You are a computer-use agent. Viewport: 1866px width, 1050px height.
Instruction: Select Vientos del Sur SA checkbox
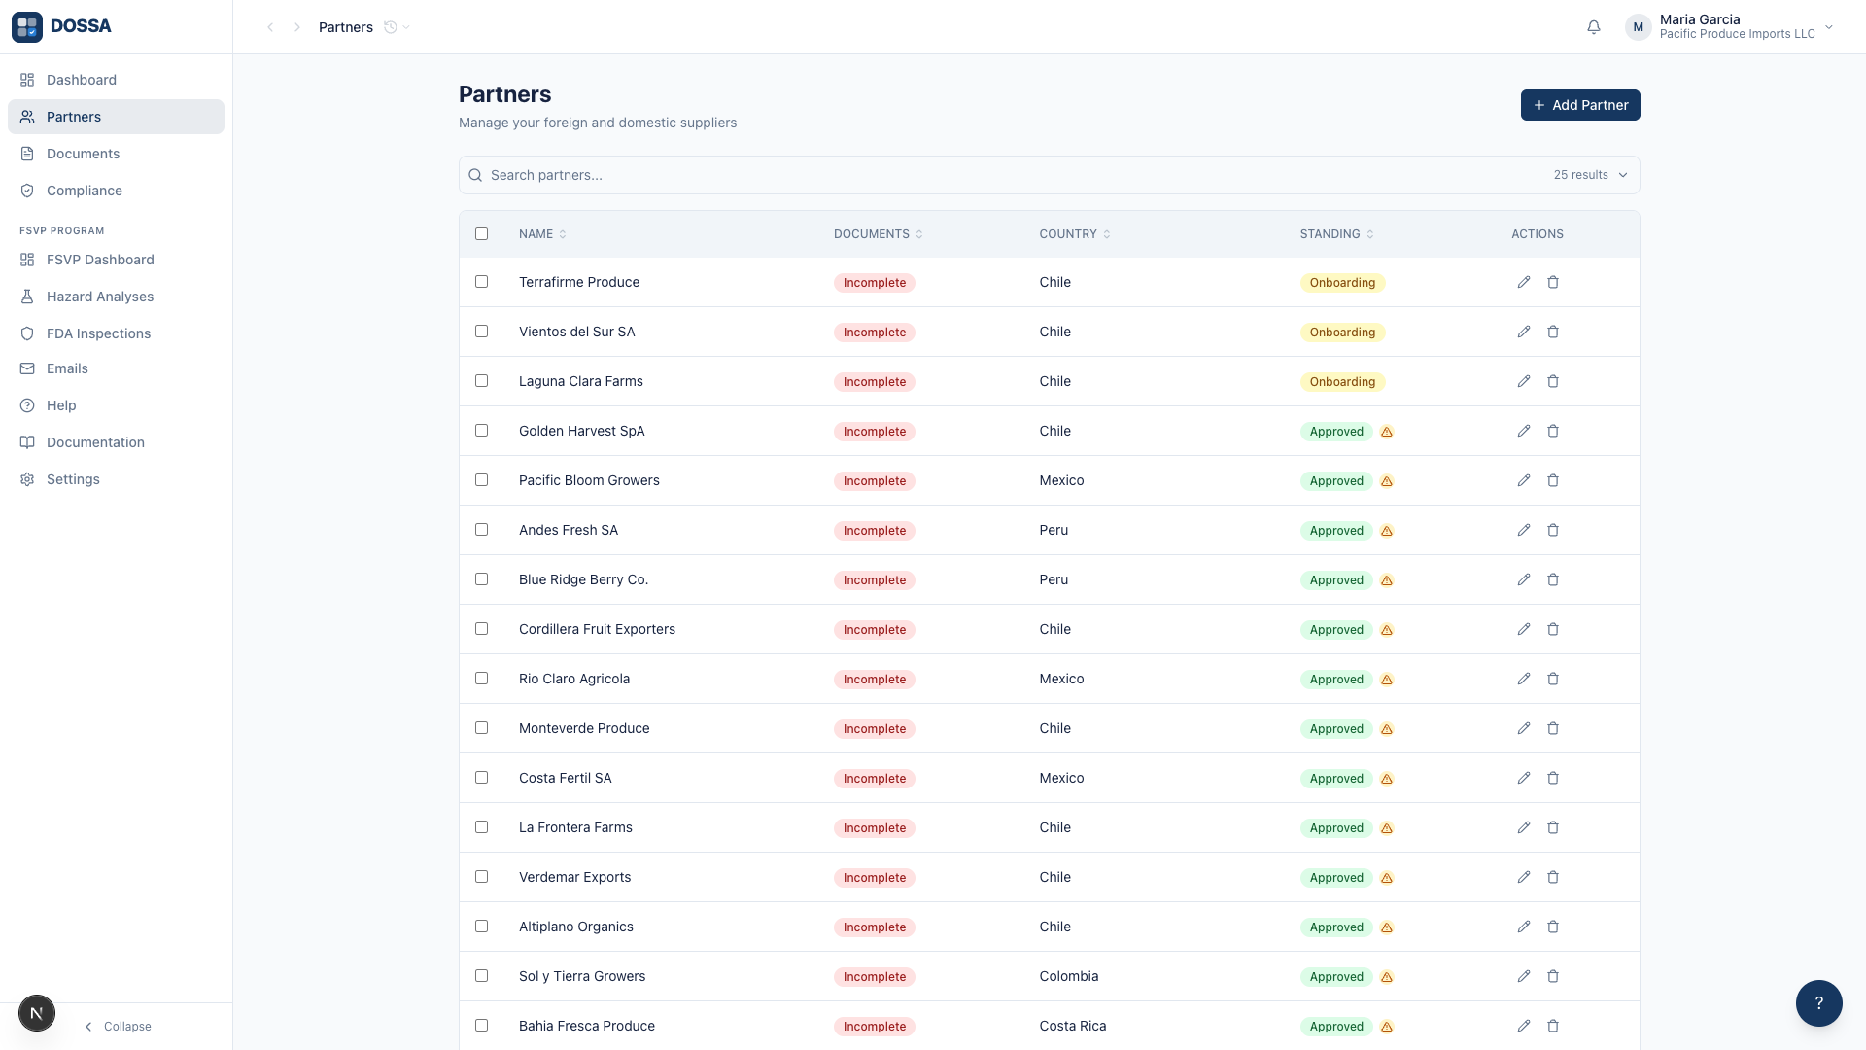[481, 331]
